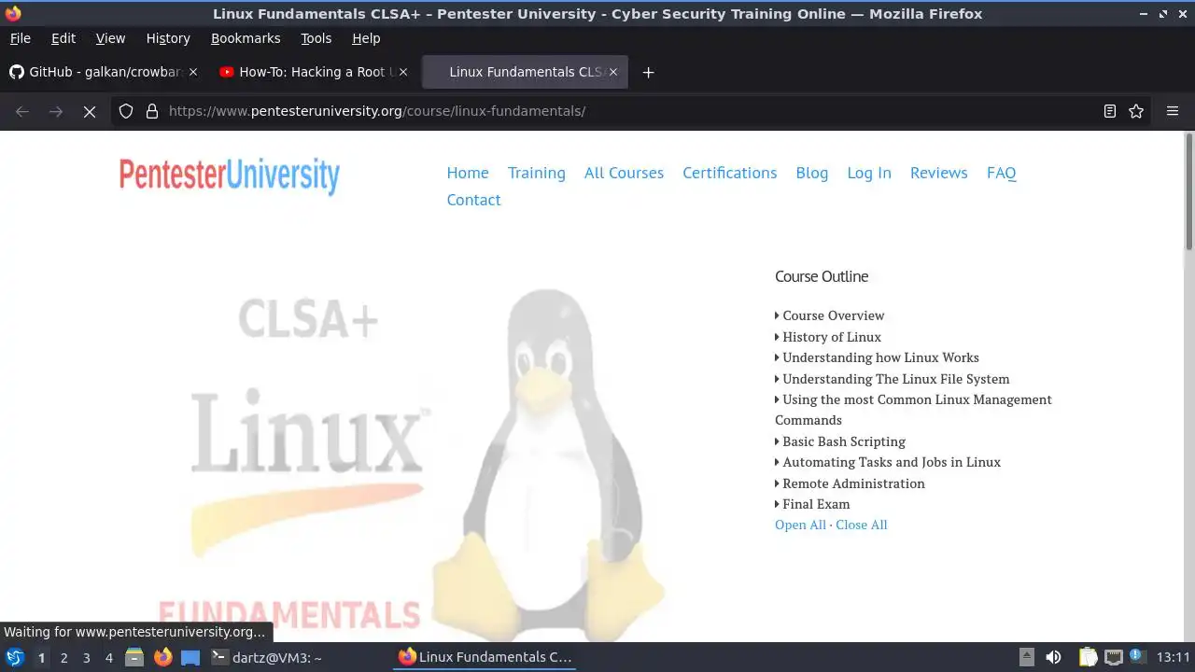Open the File menu
Image resolution: width=1195 pixels, height=672 pixels.
click(x=20, y=38)
